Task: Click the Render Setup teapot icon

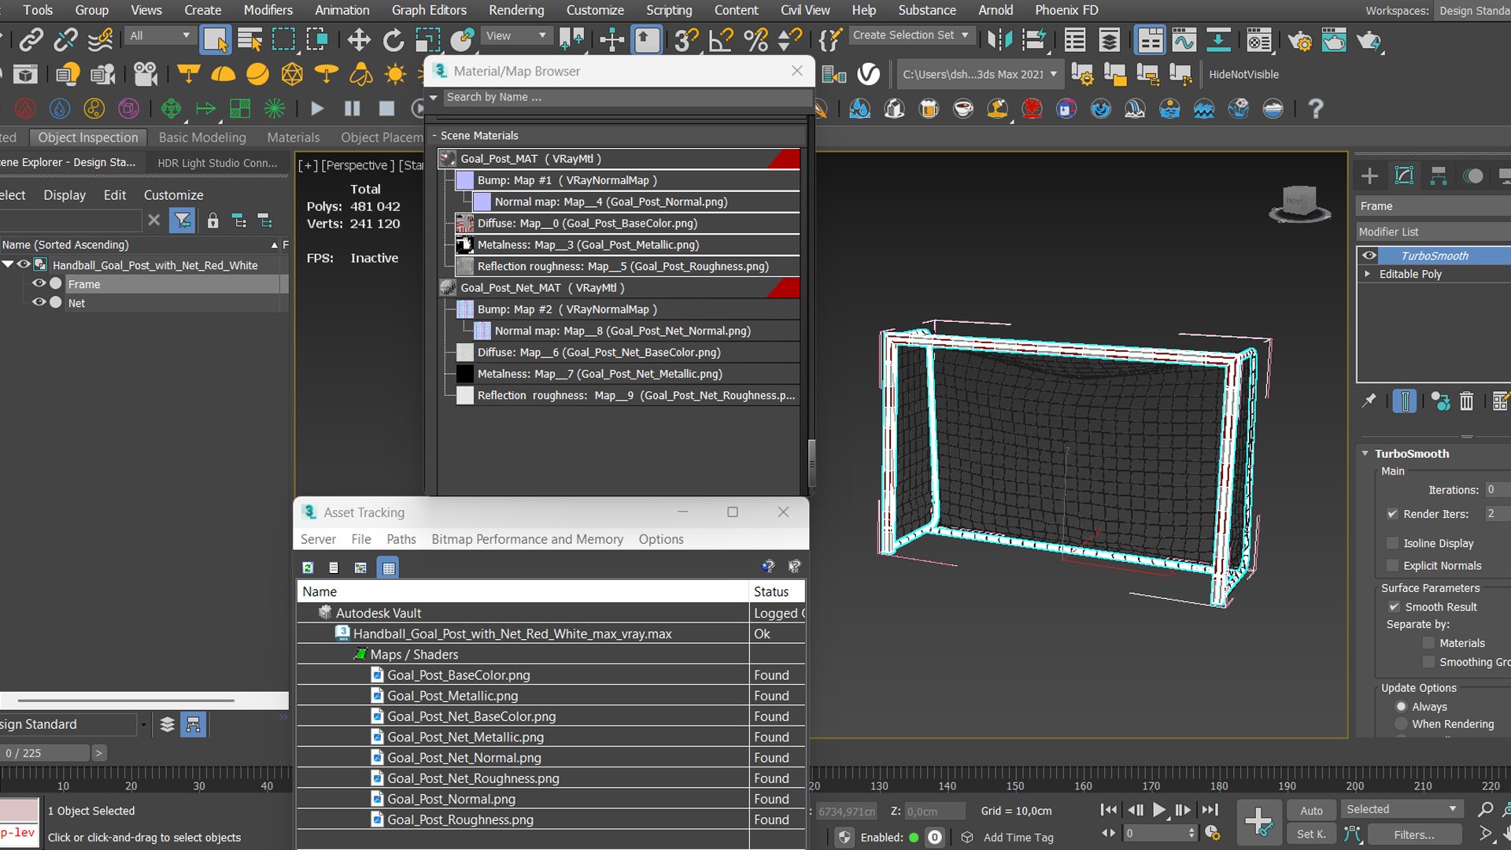Action: coord(1299,39)
